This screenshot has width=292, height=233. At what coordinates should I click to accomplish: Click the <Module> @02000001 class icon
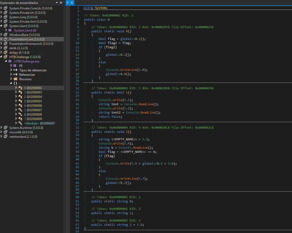pos(20,123)
